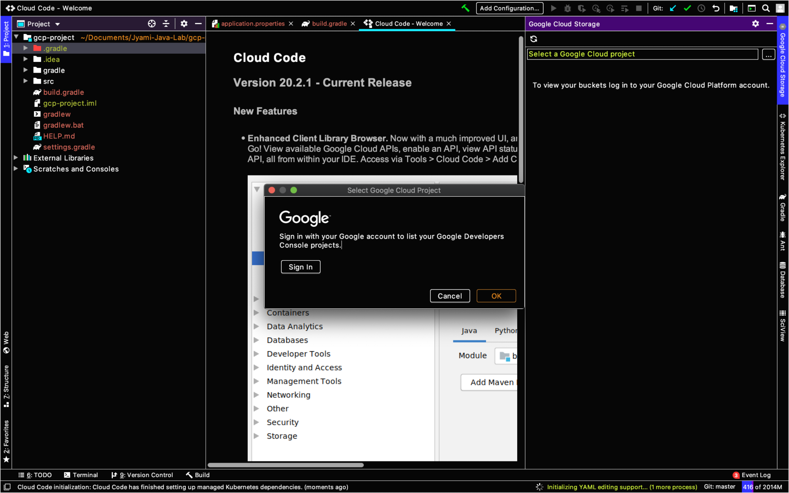Toggle the Gradle tool window
The width and height of the screenshot is (789, 493).
(782, 207)
